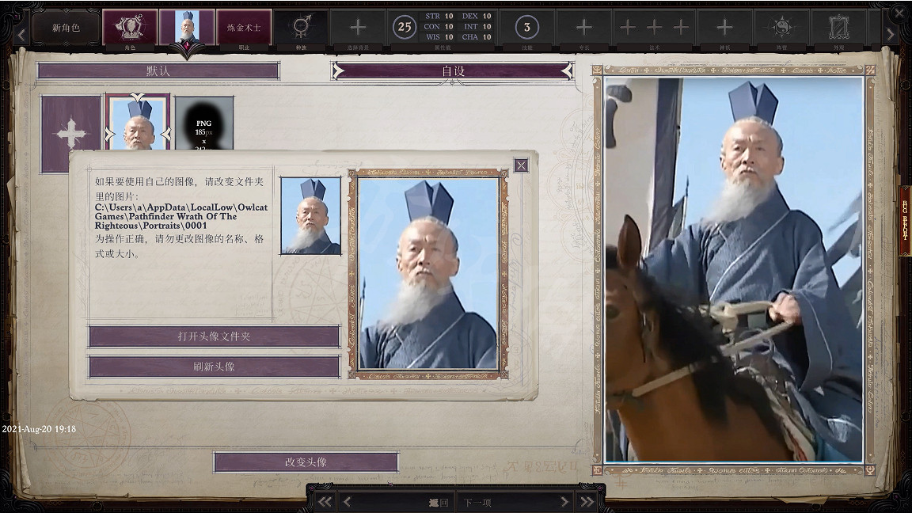Open the skills step showing 3
The width and height of the screenshot is (912, 513).
tap(527, 28)
